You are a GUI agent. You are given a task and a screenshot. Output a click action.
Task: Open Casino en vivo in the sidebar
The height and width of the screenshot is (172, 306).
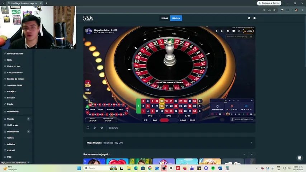[14, 66]
